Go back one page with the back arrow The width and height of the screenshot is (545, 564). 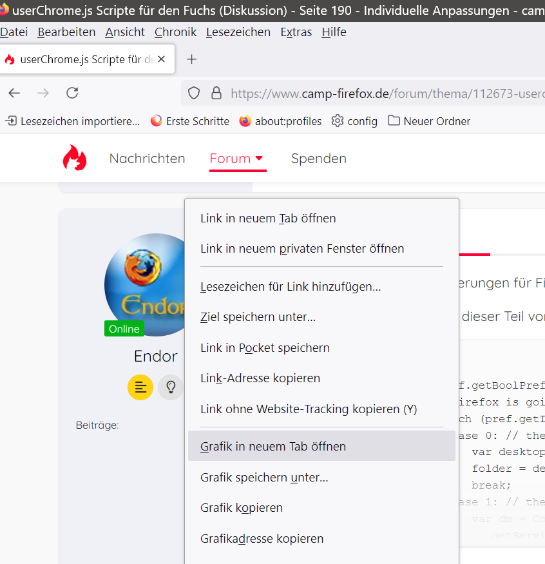tap(14, 93)
